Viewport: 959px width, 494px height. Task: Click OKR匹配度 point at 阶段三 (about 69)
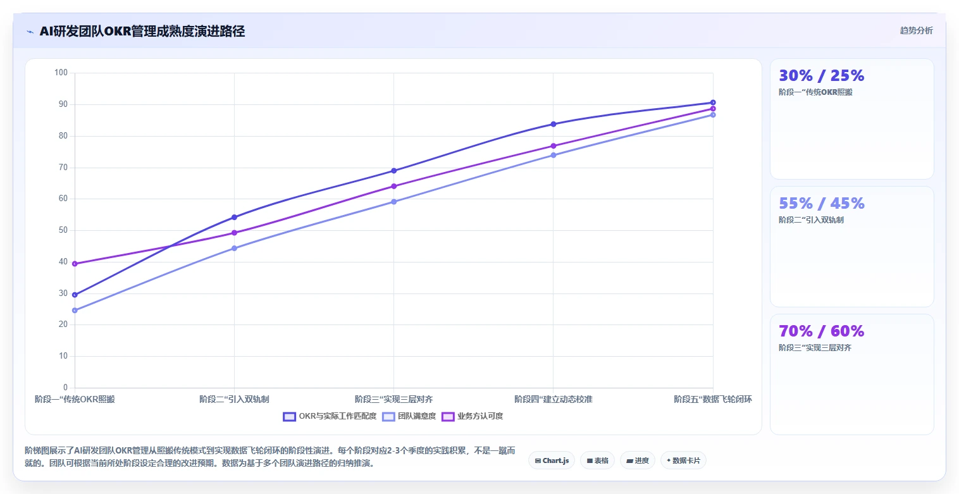(x=393, y=171)
